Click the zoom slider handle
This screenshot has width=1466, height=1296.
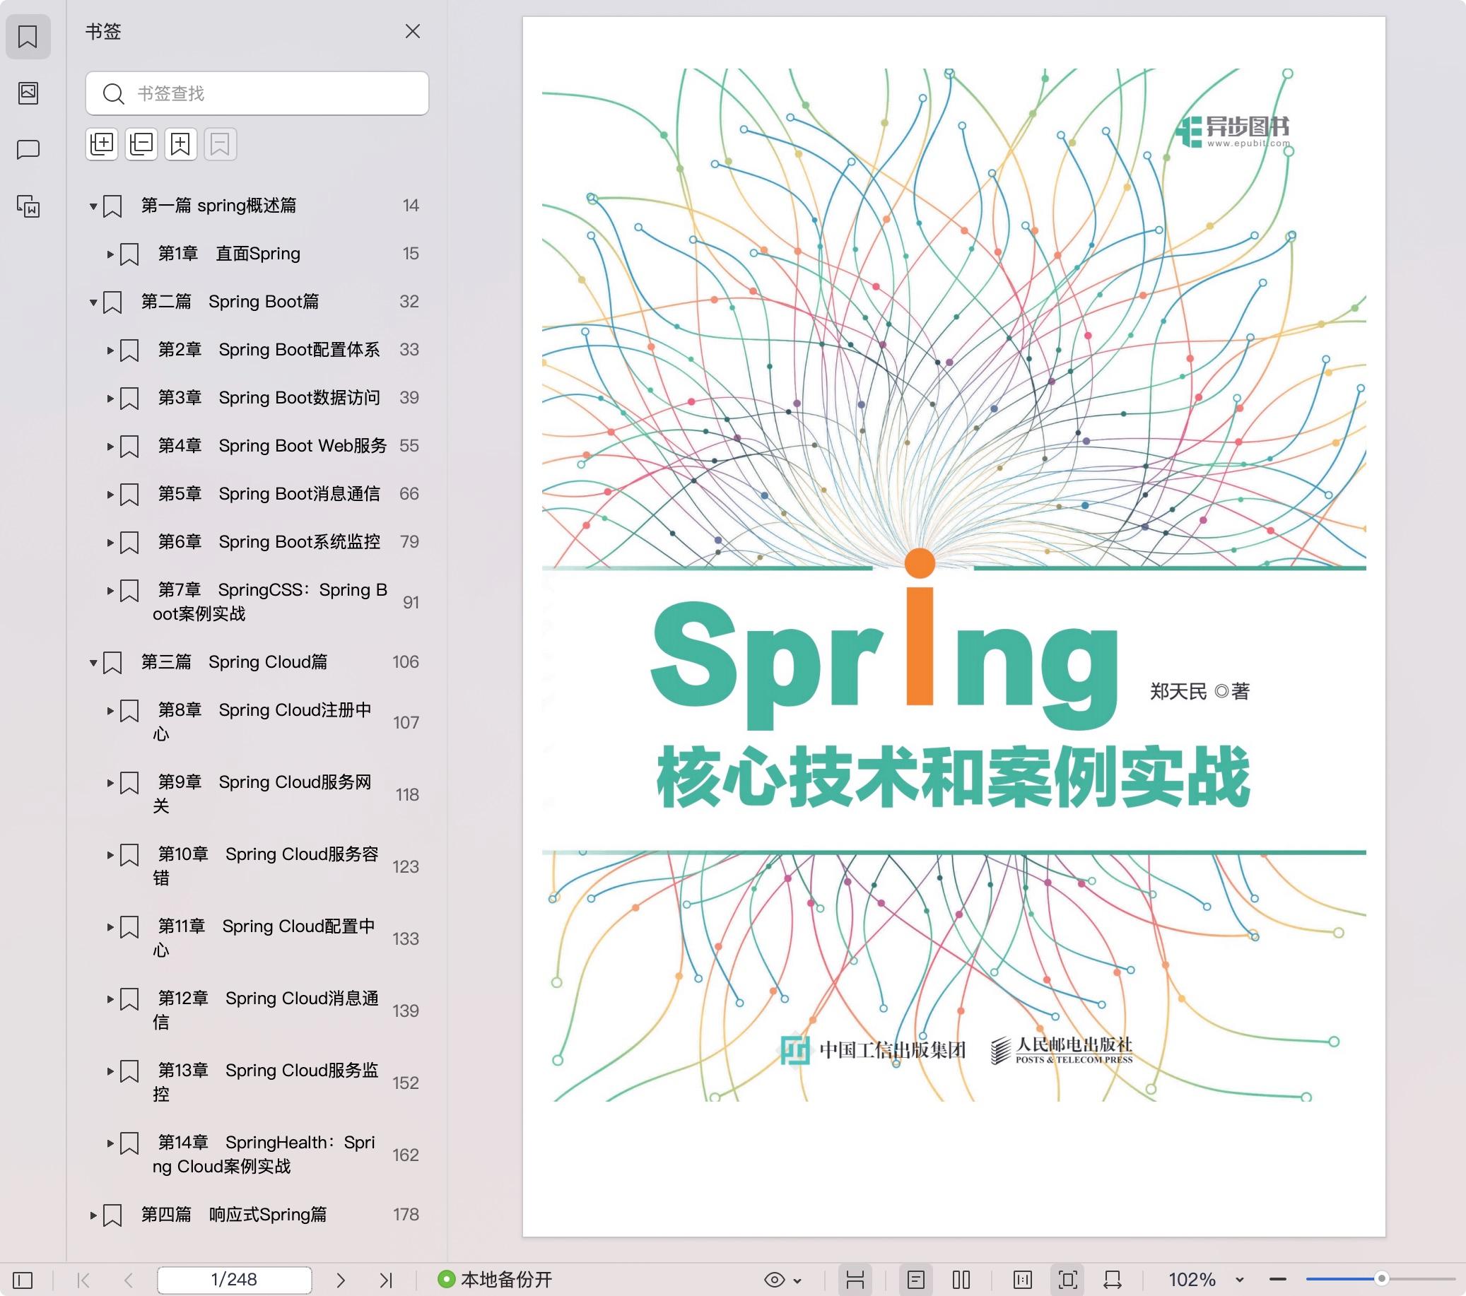click(1381, 1279)
